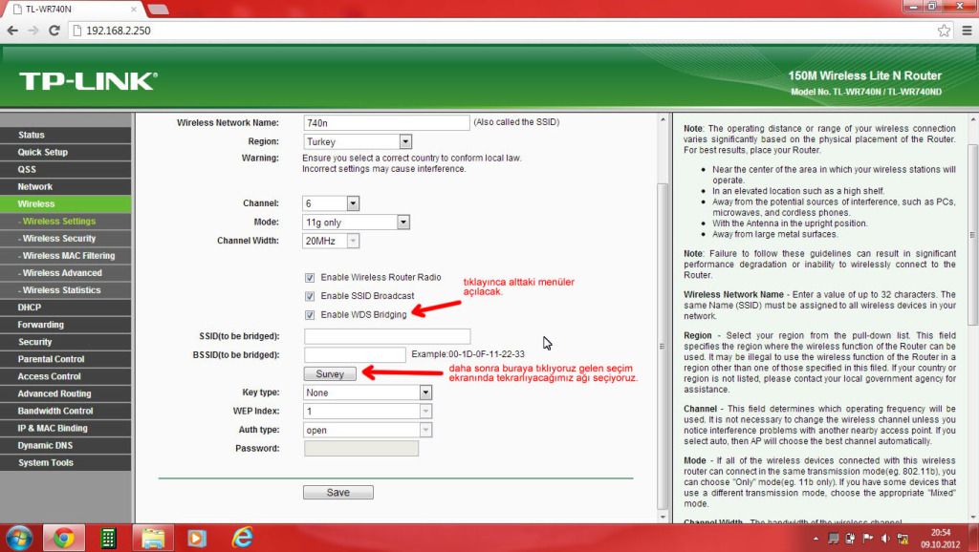
Task: Go back to the previous page in Chrome
Action: click(x=12, y=31)
